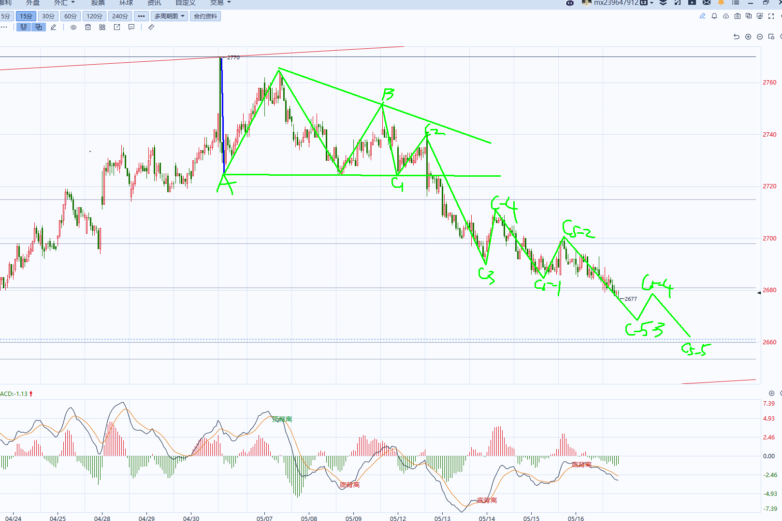Open the 外盘 menu
Viewport: 782px width, 521px height.
click(33, 2)
